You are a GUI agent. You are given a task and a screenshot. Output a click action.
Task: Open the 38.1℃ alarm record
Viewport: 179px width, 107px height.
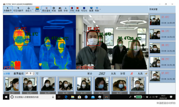coord(162,34)
